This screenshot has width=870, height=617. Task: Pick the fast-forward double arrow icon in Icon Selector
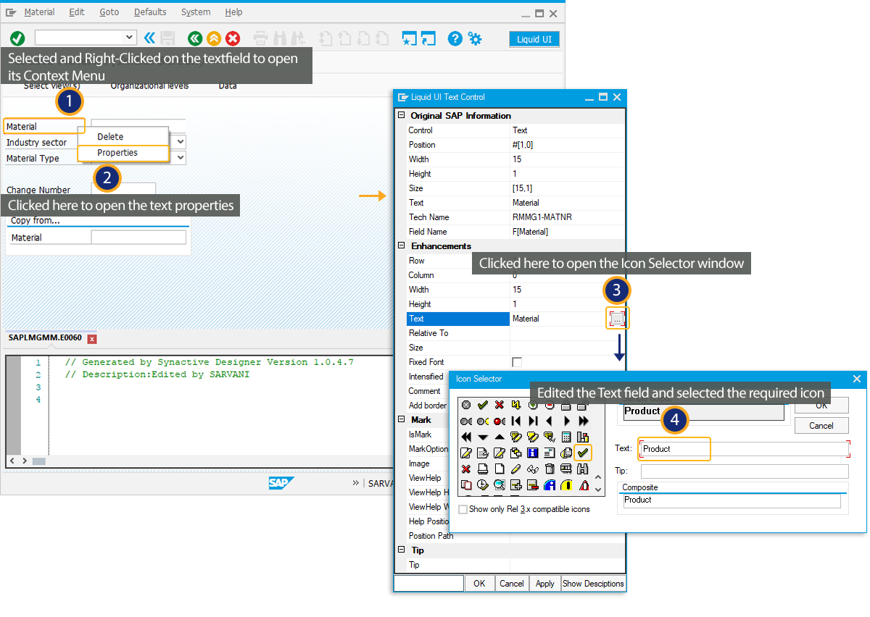583,421
